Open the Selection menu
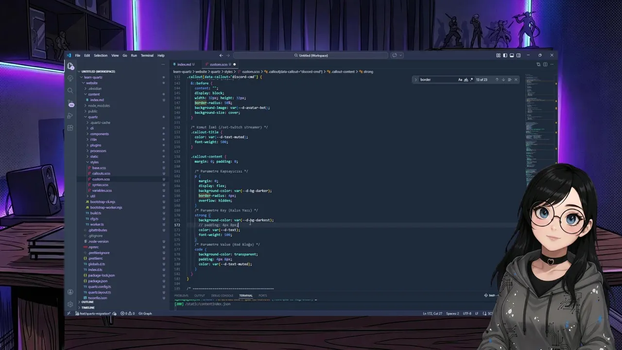The height and width of the screenshot is (350, 622). [x=101, y=55]
